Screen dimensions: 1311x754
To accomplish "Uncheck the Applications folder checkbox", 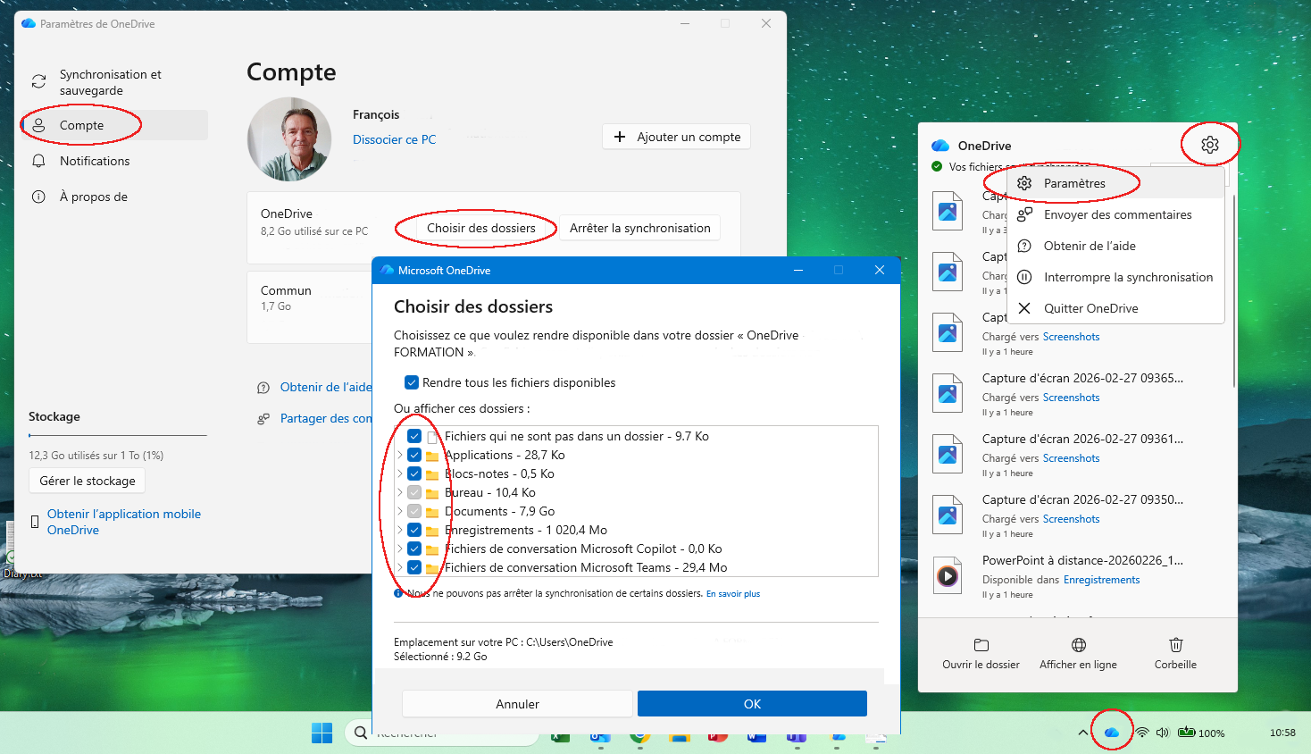I will [x=414, y=455].
